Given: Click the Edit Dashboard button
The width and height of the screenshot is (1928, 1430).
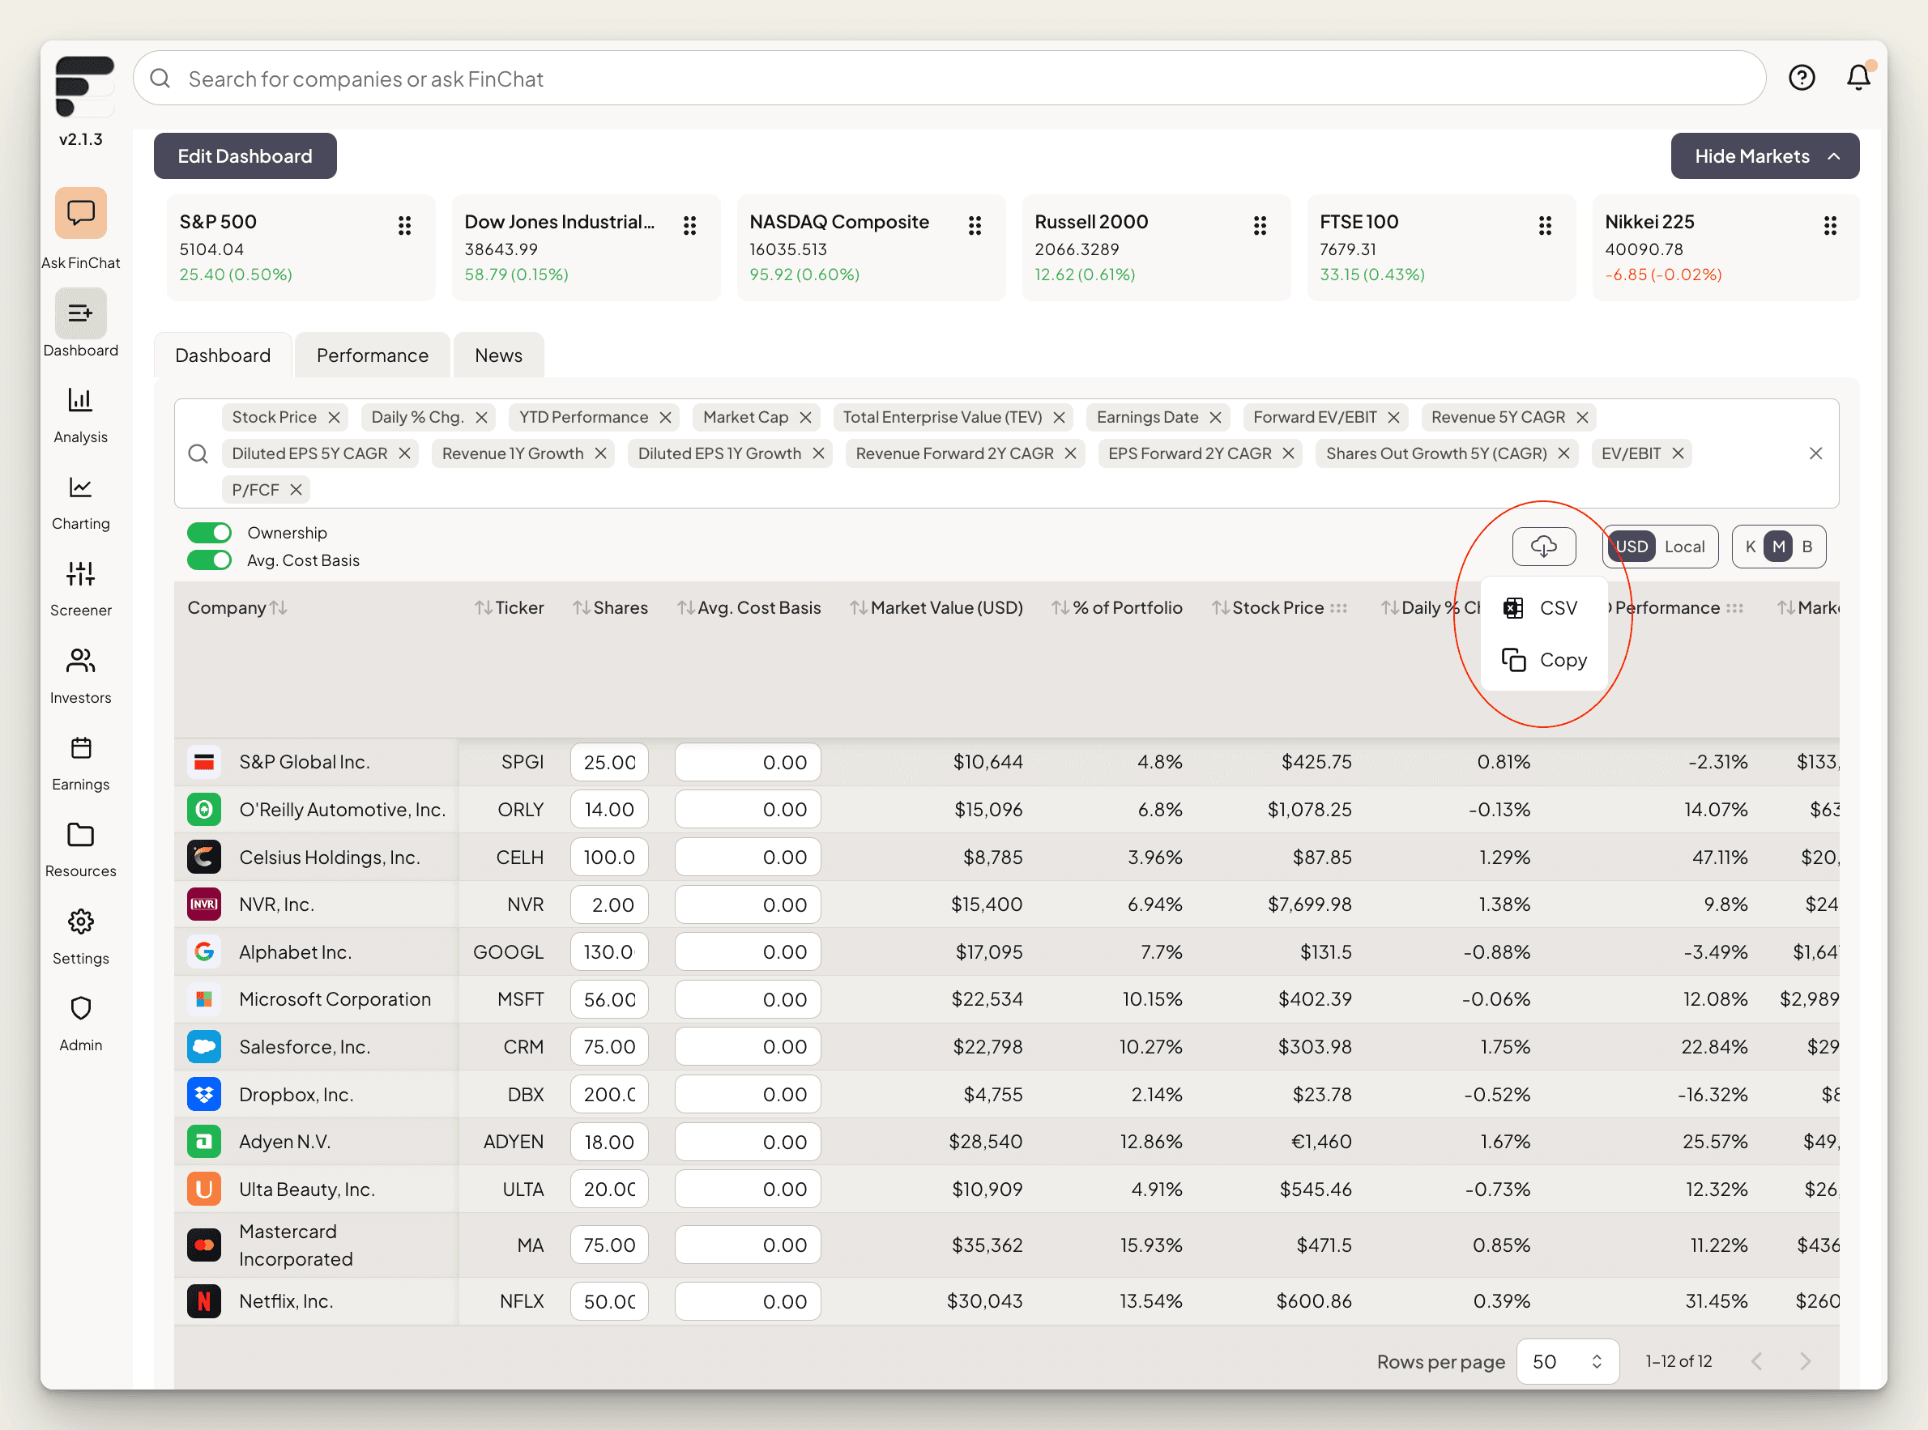Looking at the screenshot, I should (x=245, y=155).
